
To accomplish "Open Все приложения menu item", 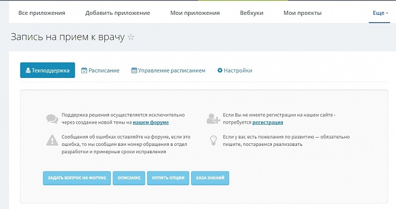I will tap(42, 13).
